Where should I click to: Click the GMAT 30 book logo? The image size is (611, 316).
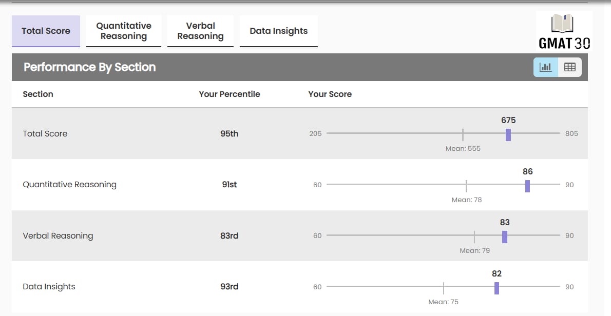click(563, 31)
